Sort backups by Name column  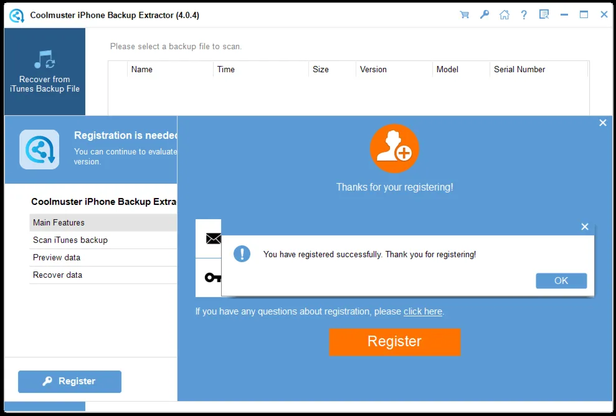(169, 70)
